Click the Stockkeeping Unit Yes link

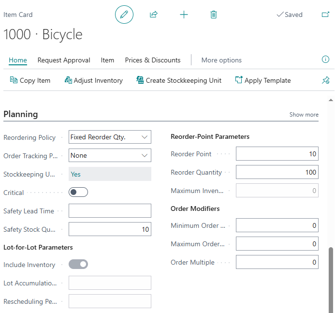pyautogui.click(x=75, y=174)
